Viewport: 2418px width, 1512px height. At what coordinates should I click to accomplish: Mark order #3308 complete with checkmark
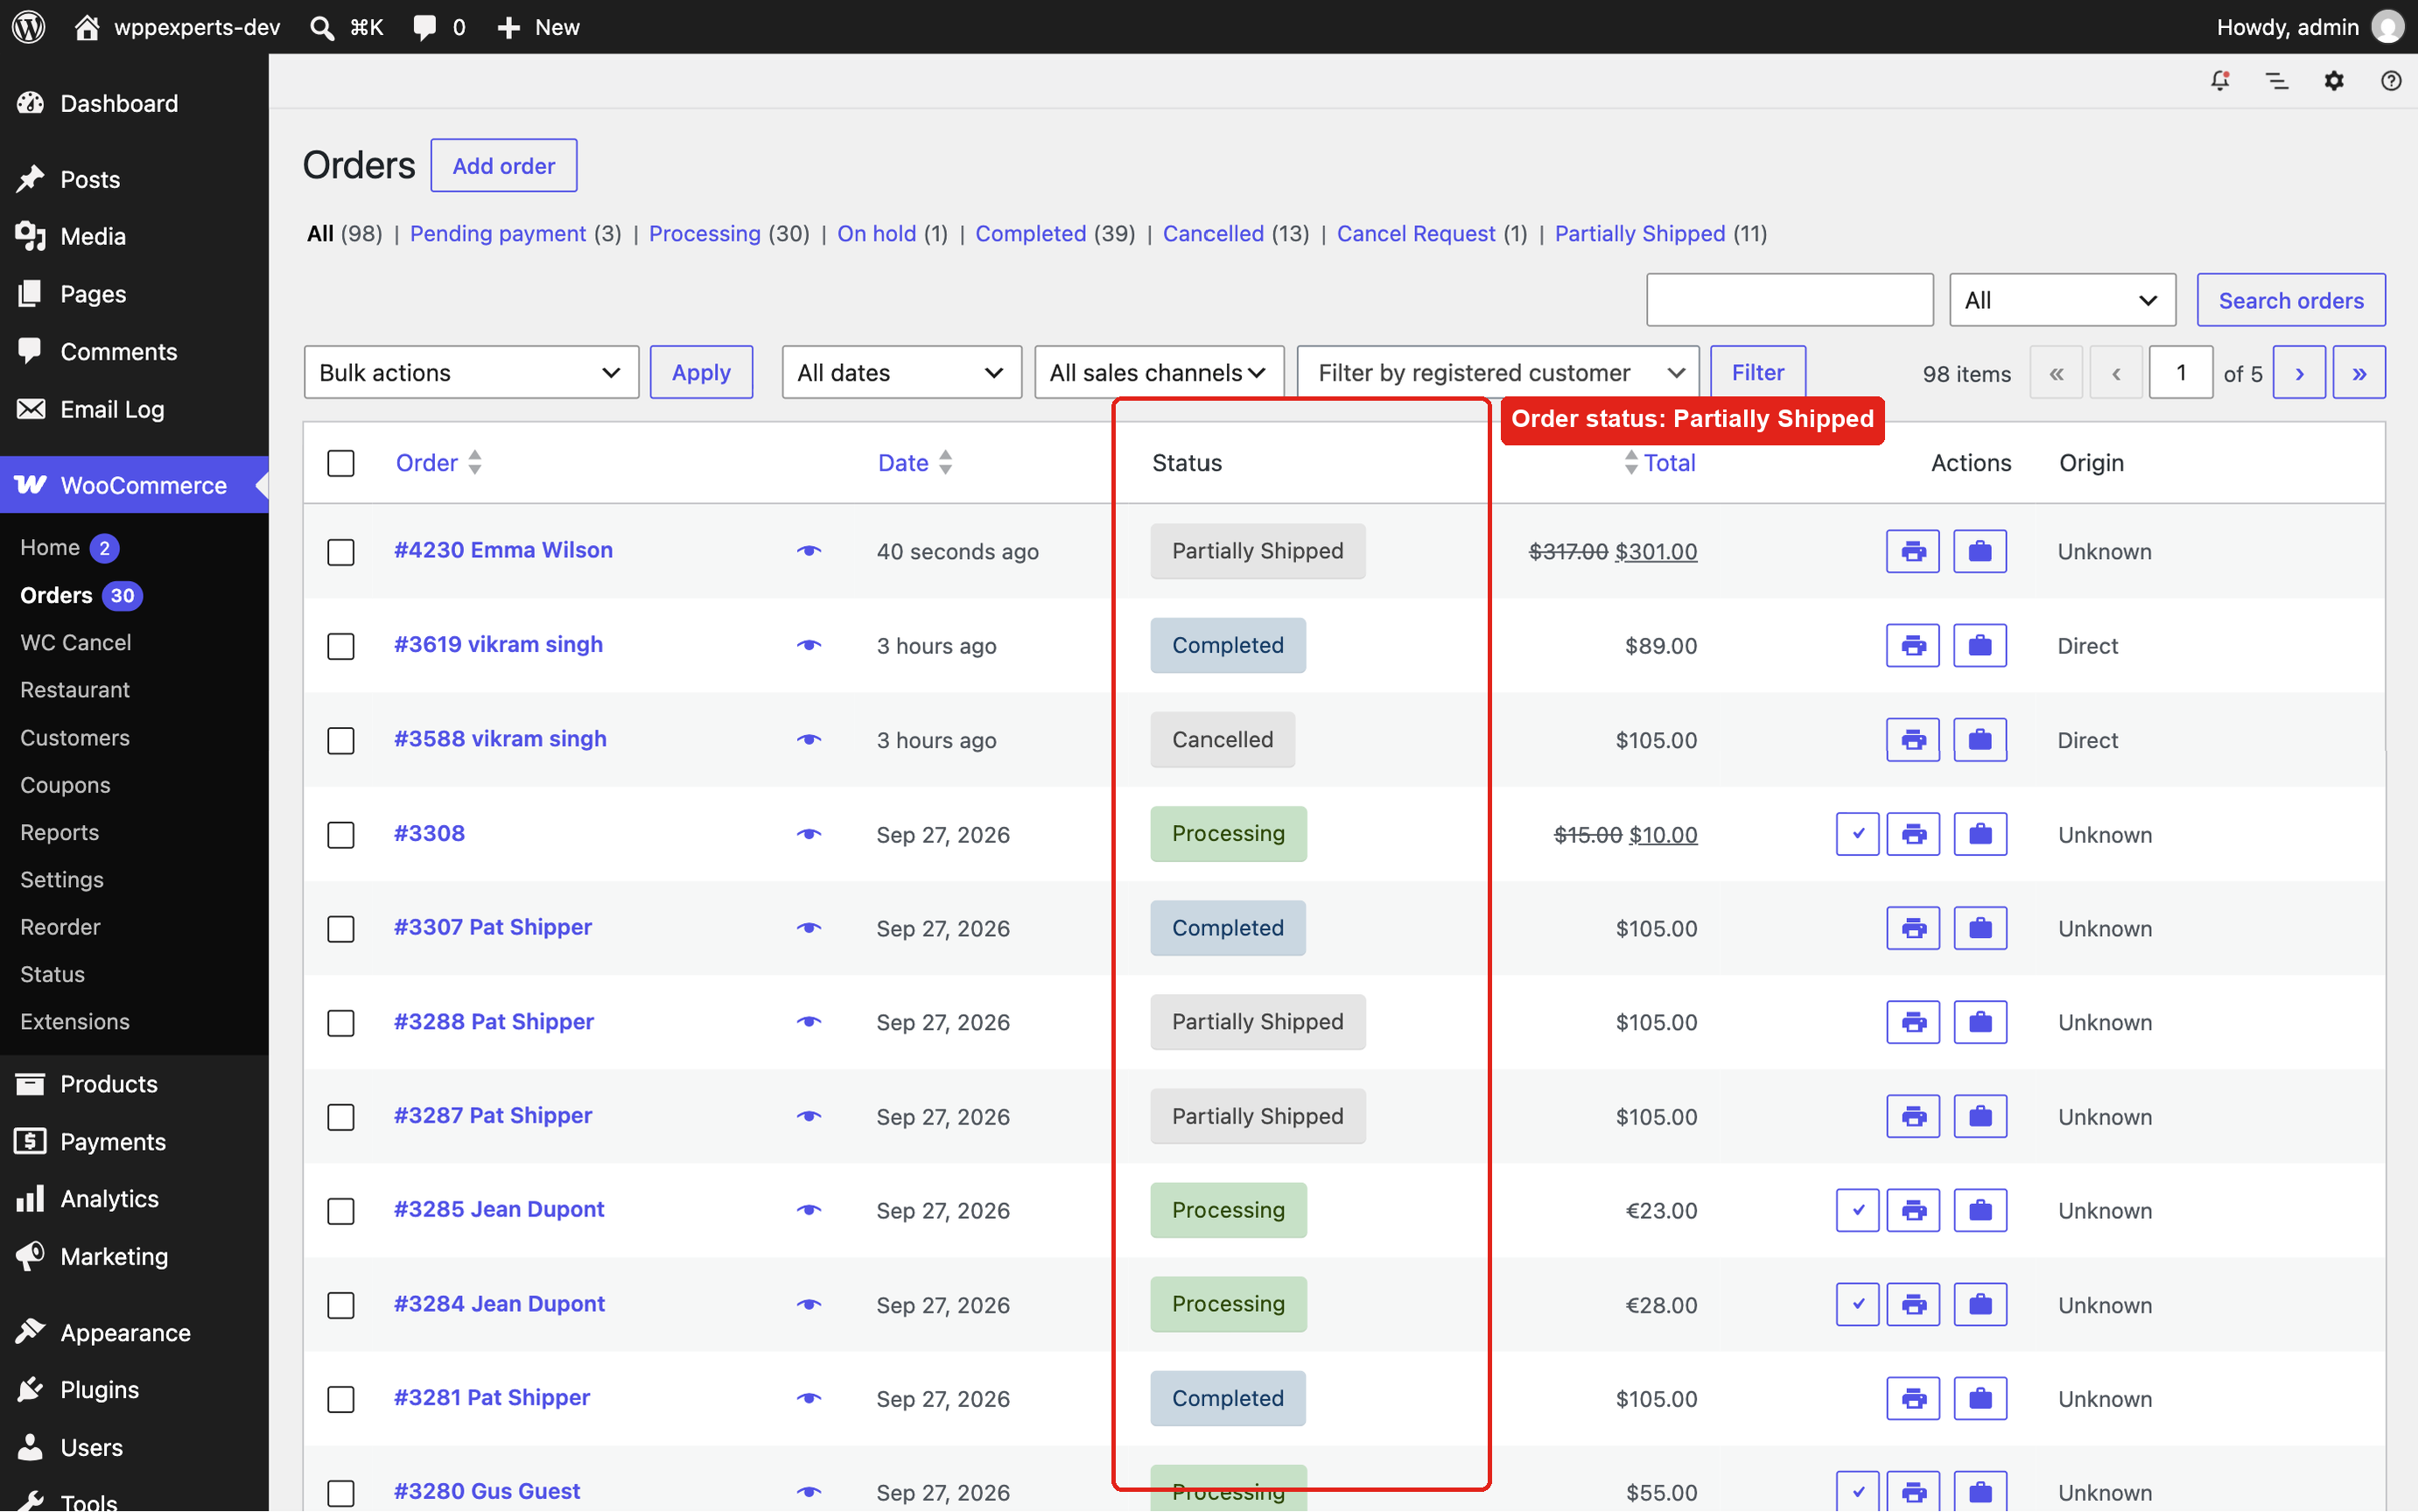(x=1857, y=834)
